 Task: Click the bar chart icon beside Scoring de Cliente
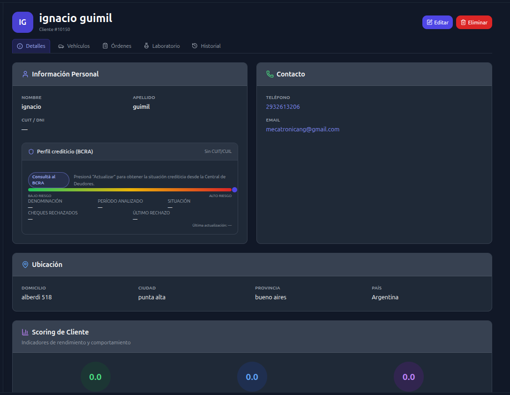point(25,332)
